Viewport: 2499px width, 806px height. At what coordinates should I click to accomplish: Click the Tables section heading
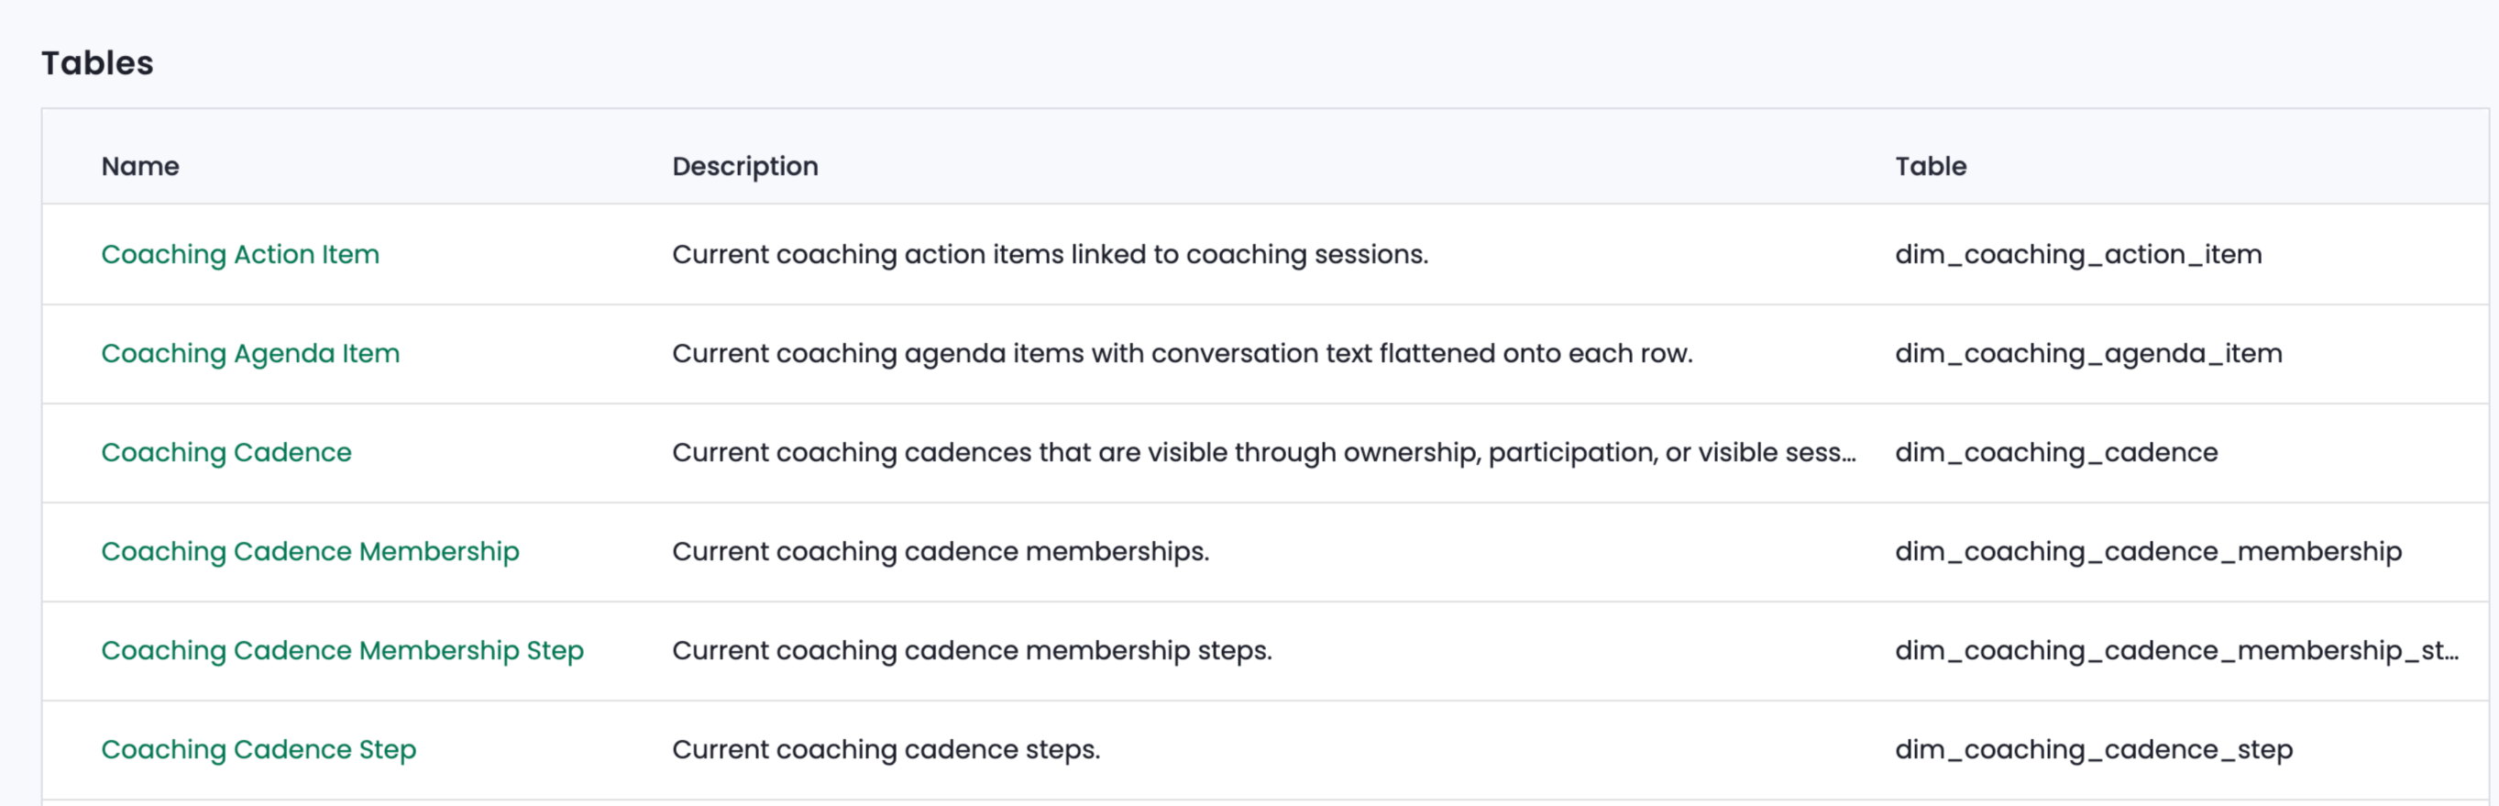pyautogui.click(x=97, y=63)
